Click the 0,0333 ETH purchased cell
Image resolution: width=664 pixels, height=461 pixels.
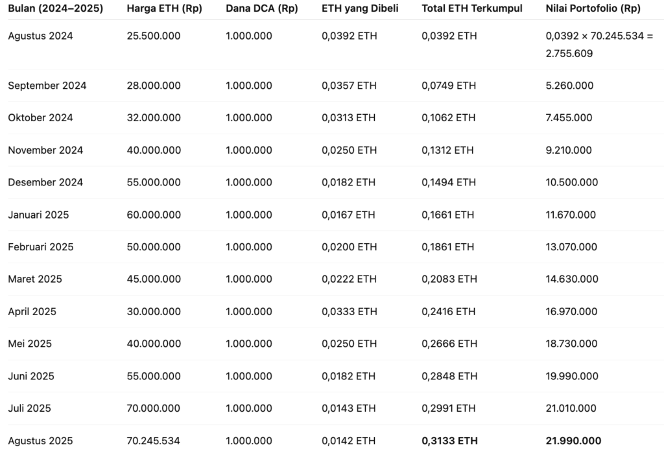pyautogui.click(x=349, y=311)
